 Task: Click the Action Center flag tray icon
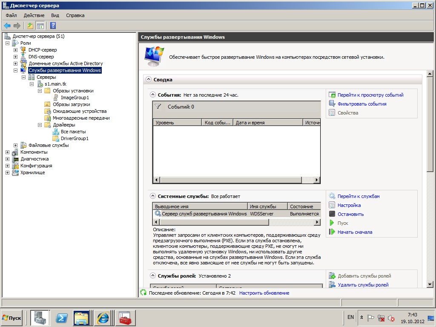[x=371, y=318]
